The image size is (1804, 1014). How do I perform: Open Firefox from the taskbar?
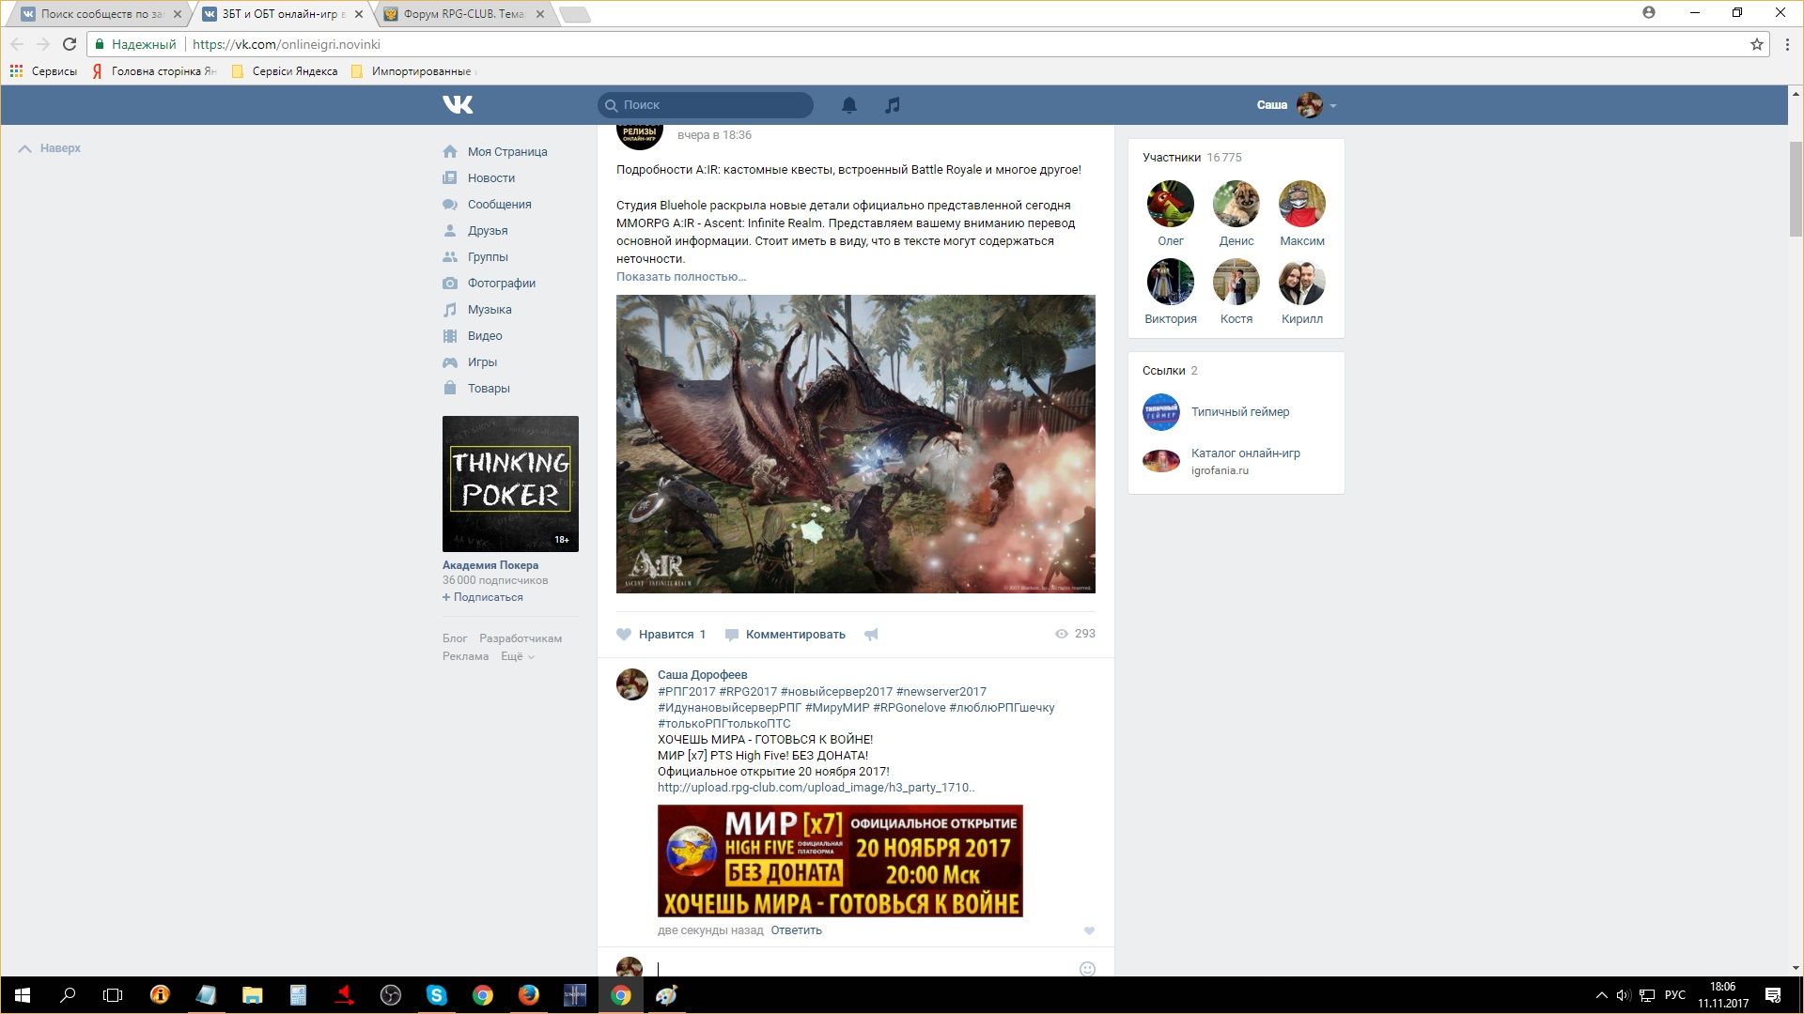(529, 995)
